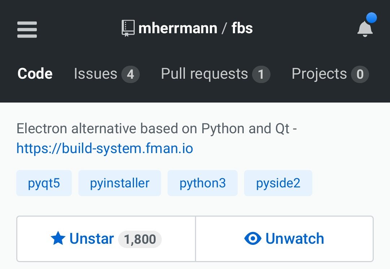Screen dimensions: 390x269
Task: Select the pyqt5 topic tag
Action: (44, 183)
